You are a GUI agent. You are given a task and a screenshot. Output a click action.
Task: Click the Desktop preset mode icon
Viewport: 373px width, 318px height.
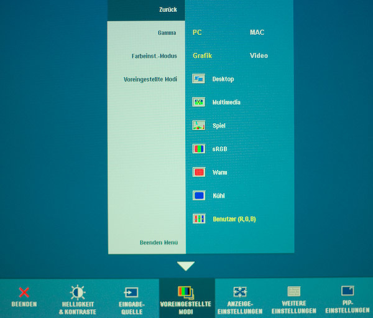[199, 78]
